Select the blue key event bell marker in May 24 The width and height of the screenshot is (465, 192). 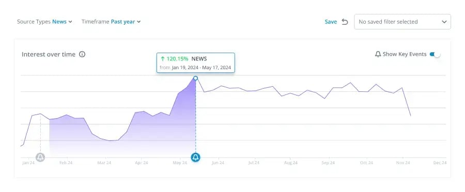(x=195, y=157)
